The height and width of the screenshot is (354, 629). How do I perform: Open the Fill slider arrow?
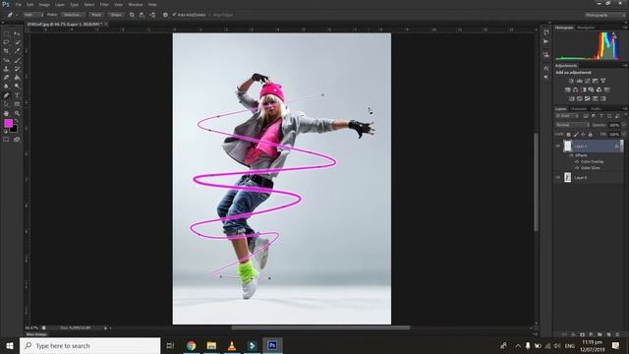(624, 135)
